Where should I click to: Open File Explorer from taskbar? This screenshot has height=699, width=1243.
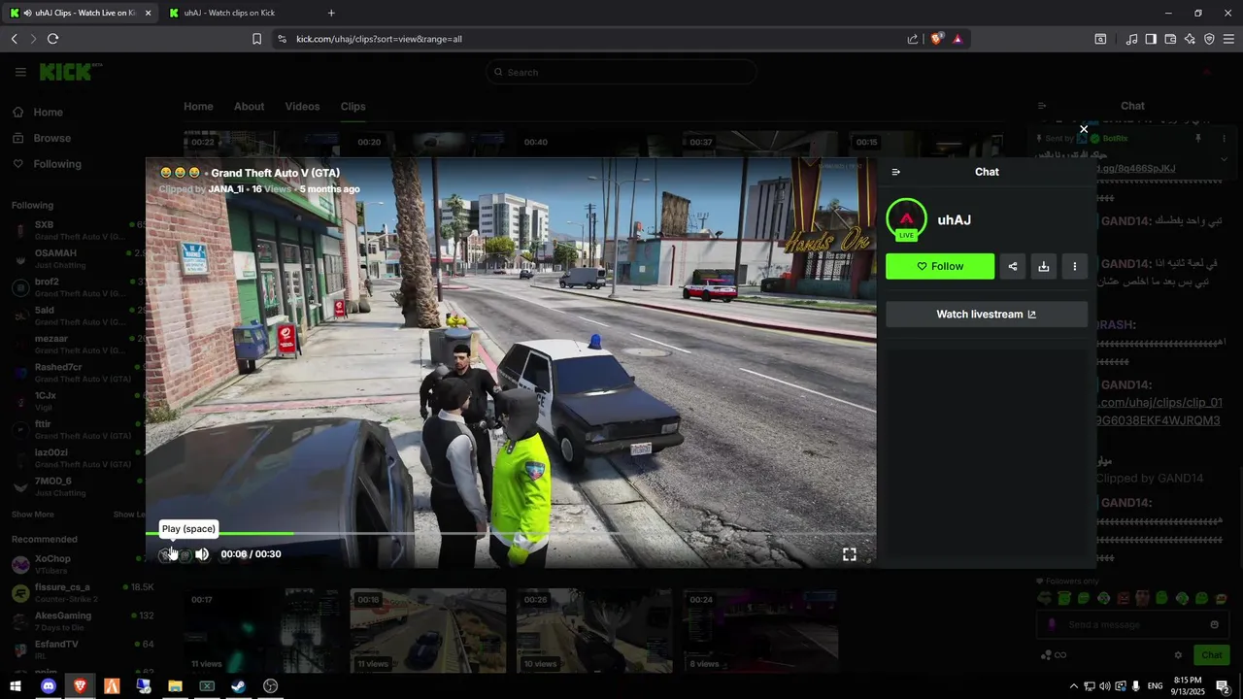click(175, 686)
